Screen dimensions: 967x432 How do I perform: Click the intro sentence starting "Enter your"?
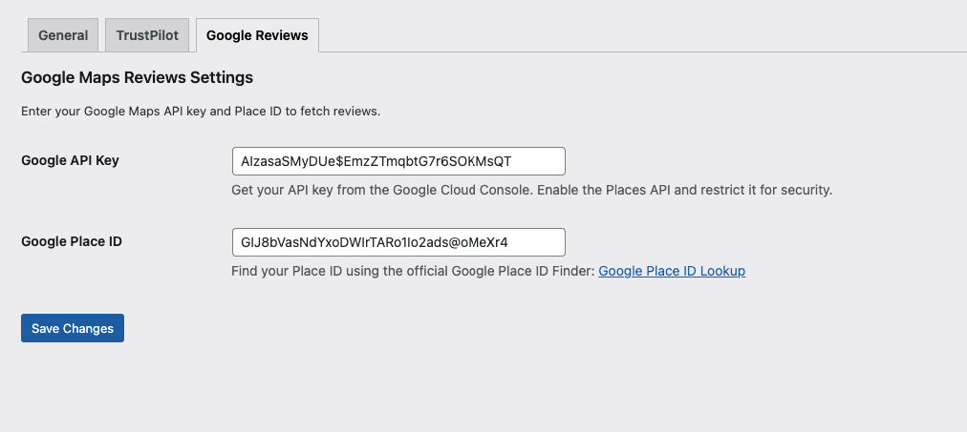pyautogui.click(x=201, y=112)
